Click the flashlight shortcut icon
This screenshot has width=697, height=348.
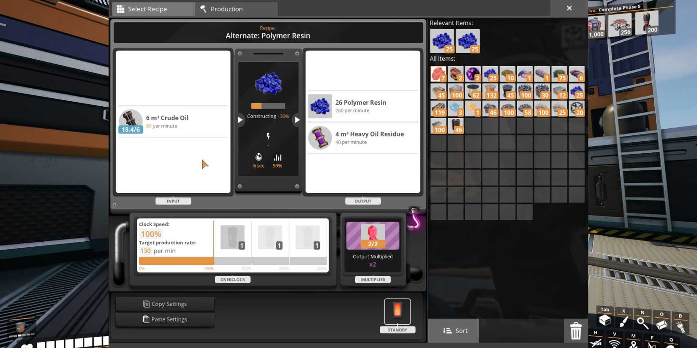tap(680, 326)
